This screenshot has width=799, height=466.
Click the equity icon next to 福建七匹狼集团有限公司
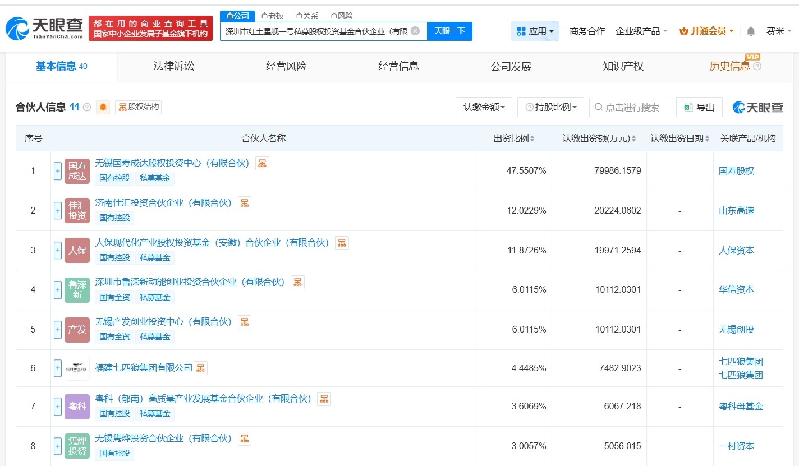200,368
